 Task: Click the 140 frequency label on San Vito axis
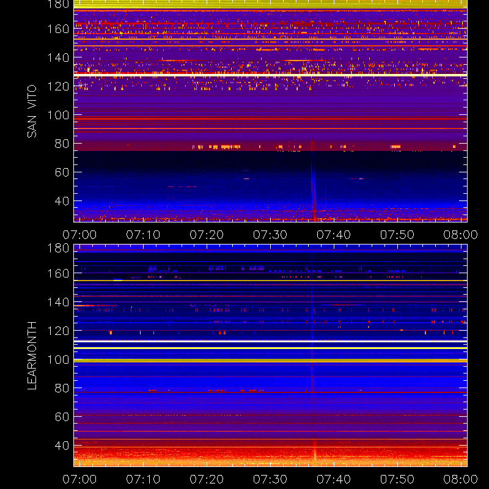pyautogui.click(x=58, y=57)
